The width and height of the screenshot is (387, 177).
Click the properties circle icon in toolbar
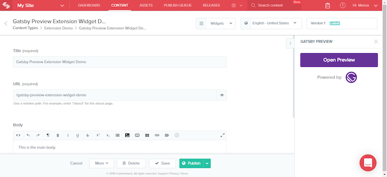[177, 135]
